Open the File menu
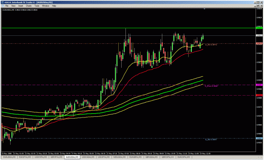Image resolution: width=264 pixels, height=160 pixels. (7, 6)
